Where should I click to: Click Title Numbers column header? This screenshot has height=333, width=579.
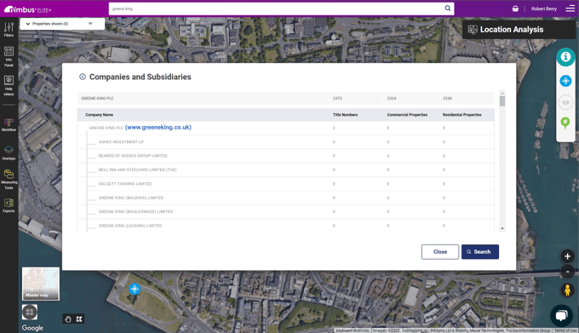coord(345,115)
